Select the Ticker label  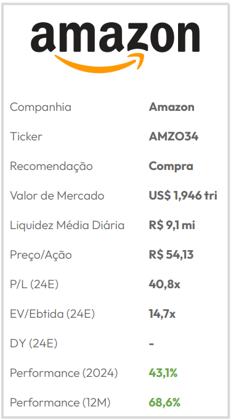tap(26, 137)
